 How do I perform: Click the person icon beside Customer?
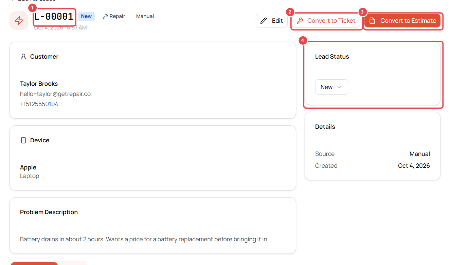tap(23, 57)
